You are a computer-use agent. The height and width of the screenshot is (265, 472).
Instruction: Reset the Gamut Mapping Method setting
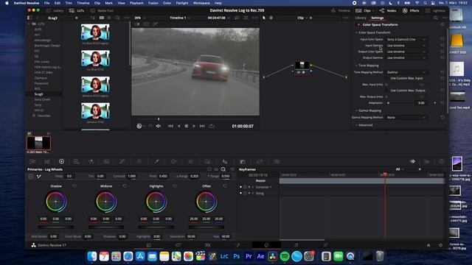coord(442,118)
